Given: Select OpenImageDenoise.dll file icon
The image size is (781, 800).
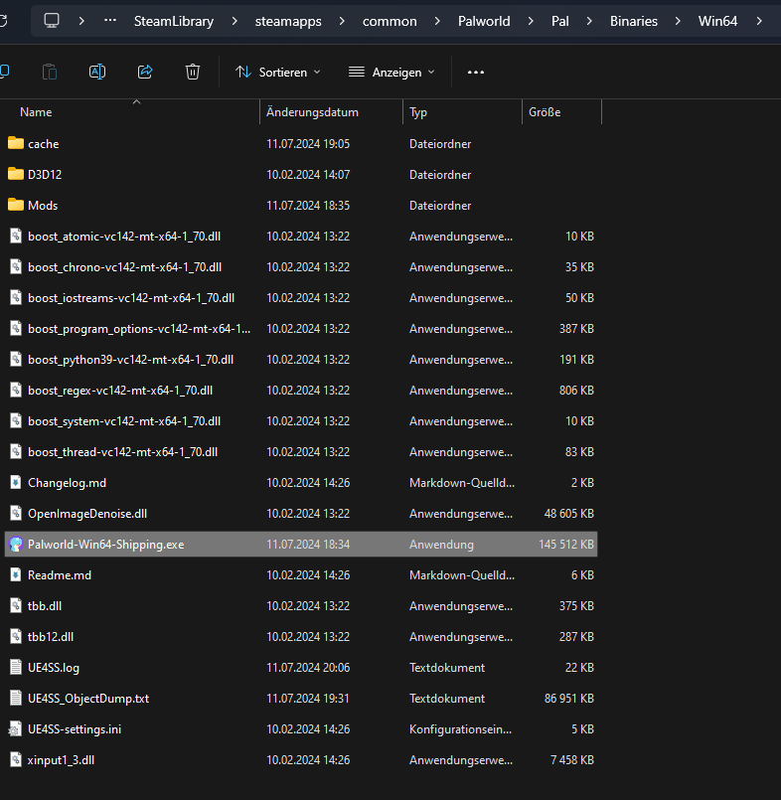Looking at the screenshot, I should (16, 513).
